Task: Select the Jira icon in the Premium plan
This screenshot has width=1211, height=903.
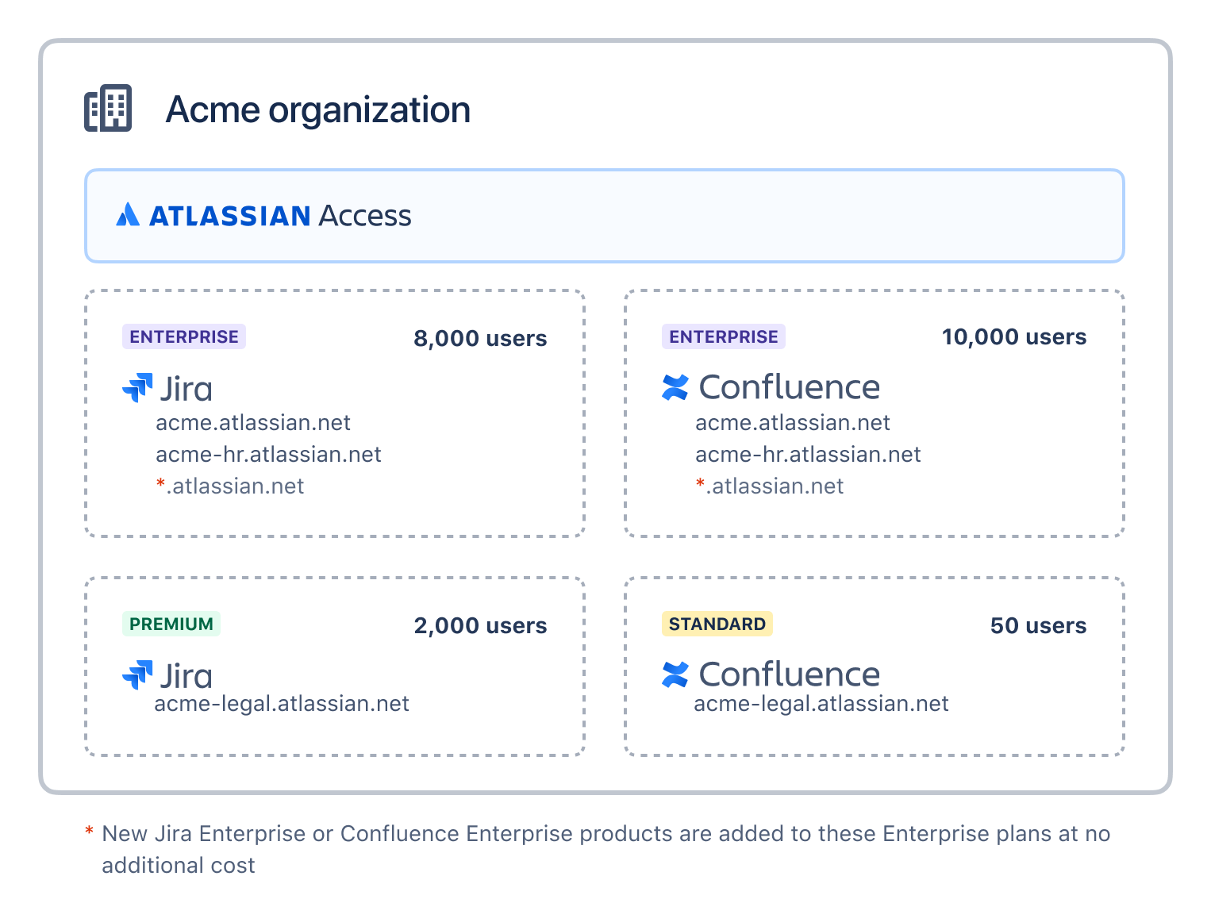Action: 136,674
